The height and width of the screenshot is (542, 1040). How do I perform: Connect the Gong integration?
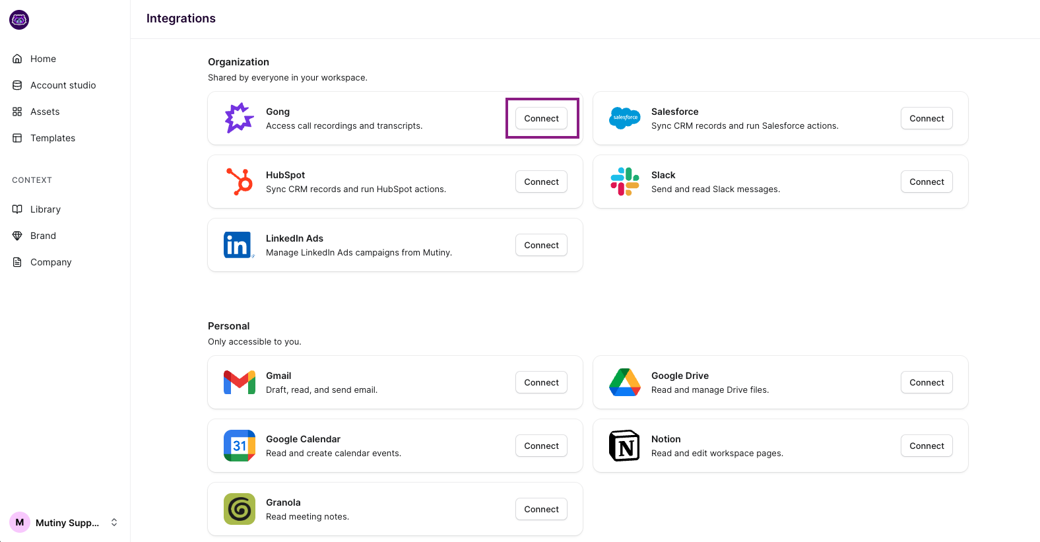(541, 118)
